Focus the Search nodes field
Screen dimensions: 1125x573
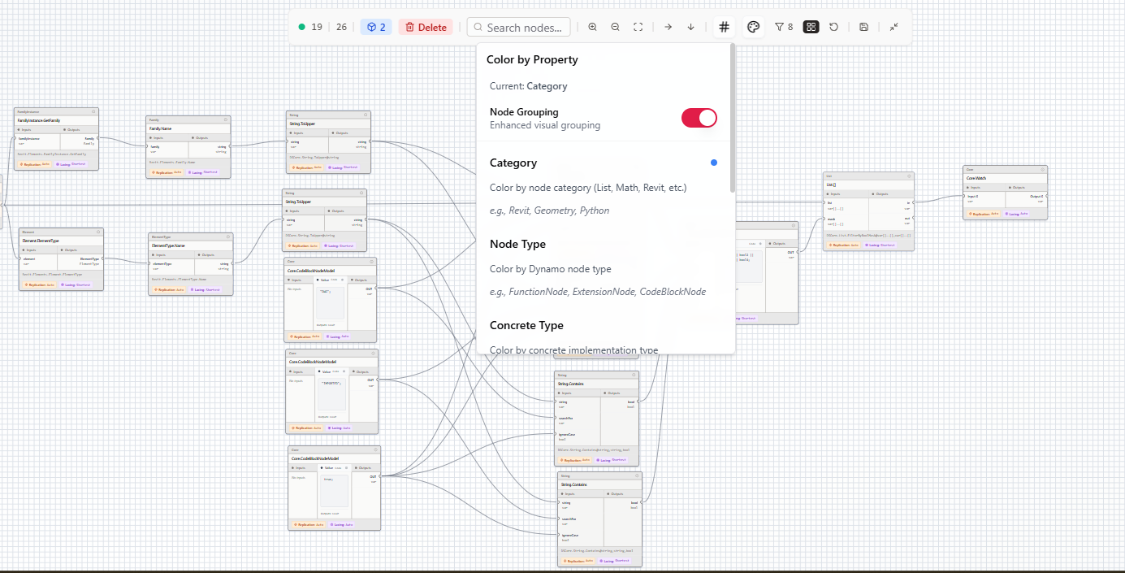tap(518, 27)
